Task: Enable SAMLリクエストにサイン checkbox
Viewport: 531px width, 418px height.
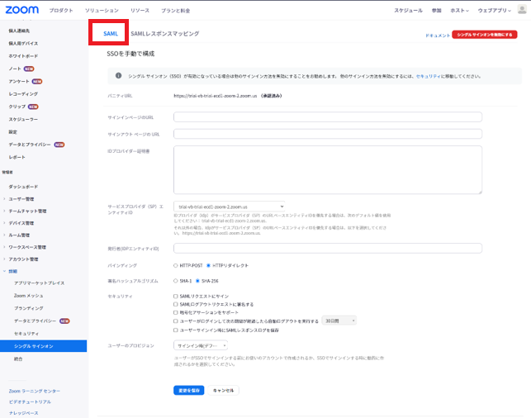Action: [x=176, y=295]
